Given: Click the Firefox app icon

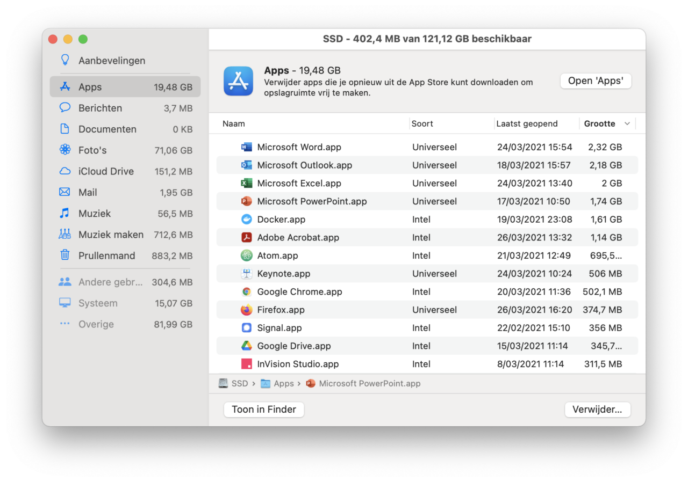Looking at the screenshot, I should pyautogui.click(x=247, y=310).
